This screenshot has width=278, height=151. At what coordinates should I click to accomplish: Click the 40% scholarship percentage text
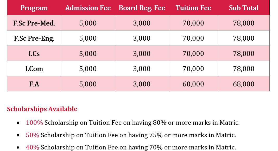tap(33, 147)
